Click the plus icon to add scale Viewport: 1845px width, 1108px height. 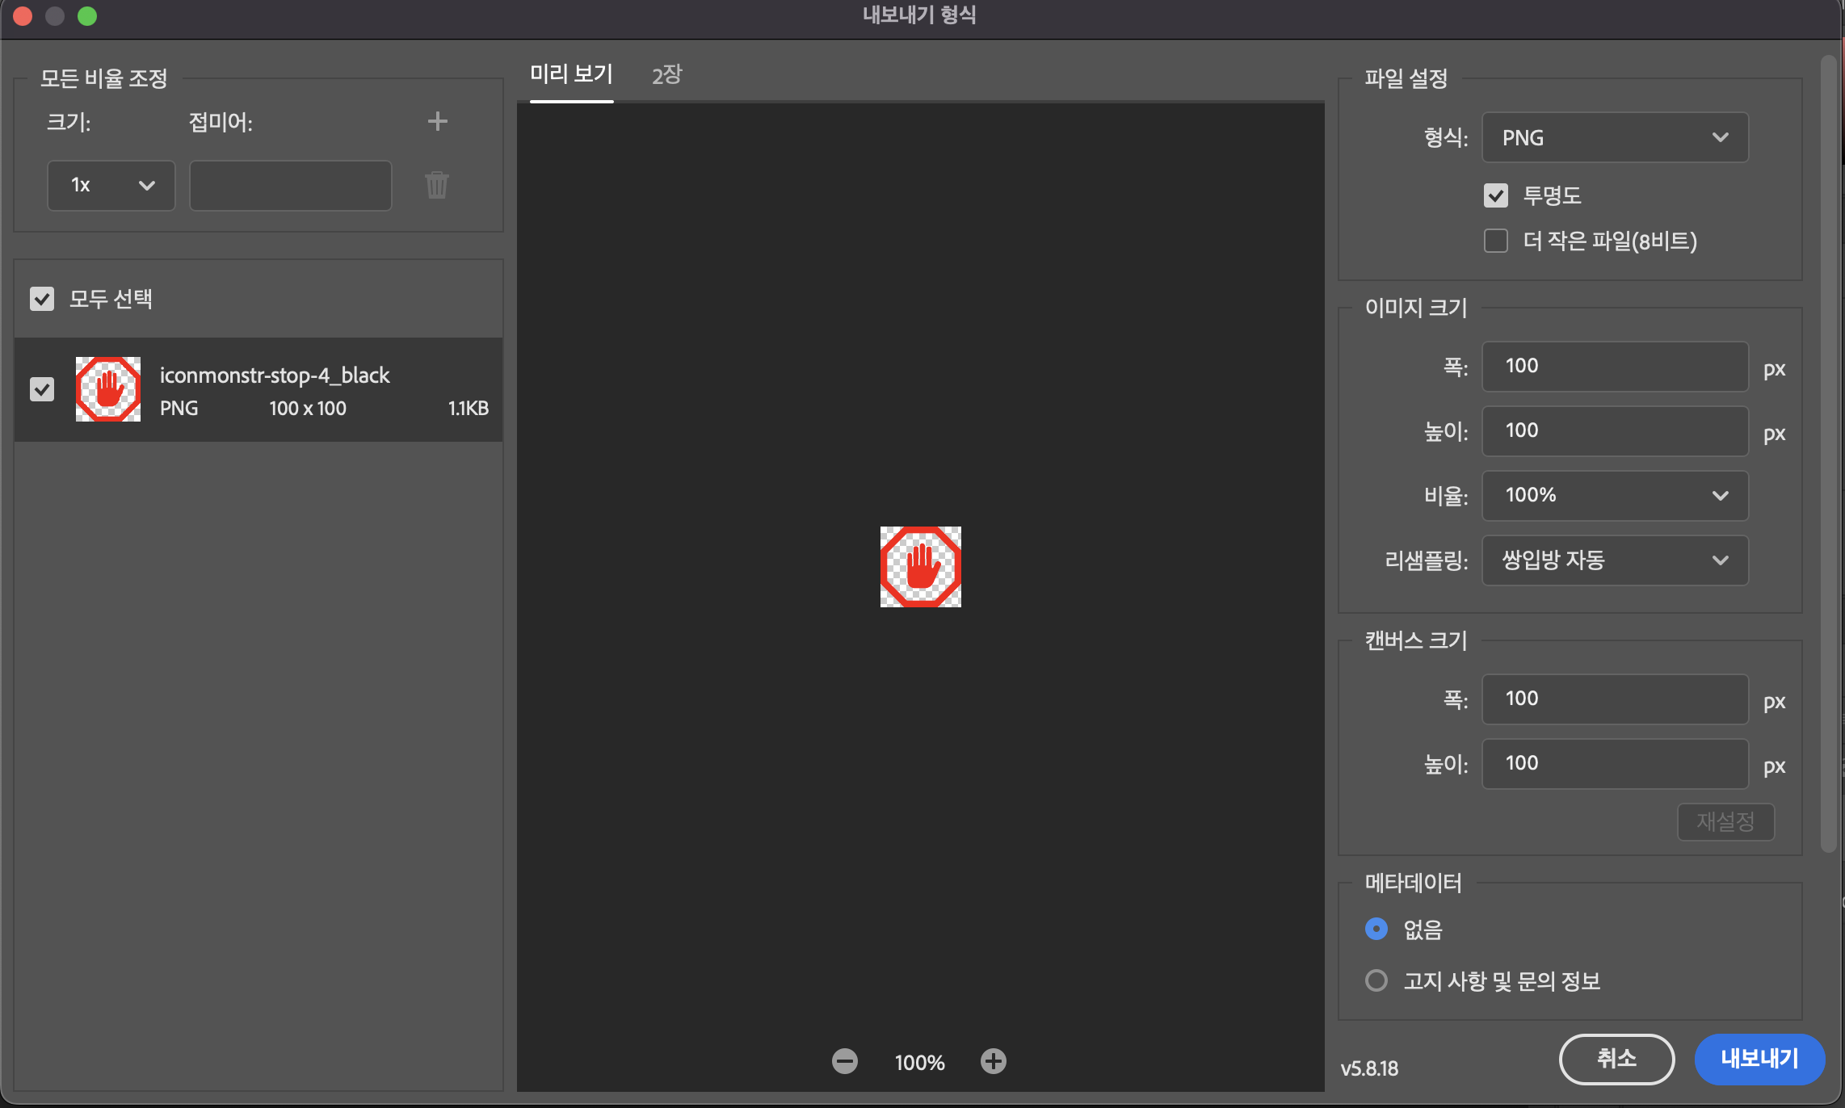[437, 121]
